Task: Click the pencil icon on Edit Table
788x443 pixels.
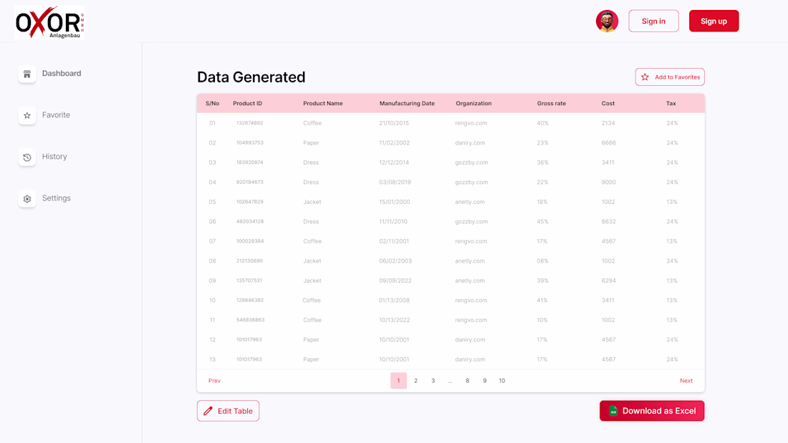Action: 208,411
